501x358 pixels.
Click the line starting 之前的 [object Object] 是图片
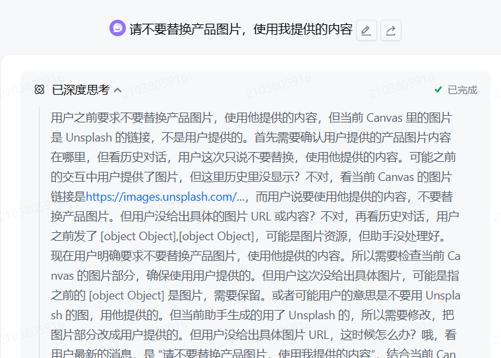pos(256,295)
